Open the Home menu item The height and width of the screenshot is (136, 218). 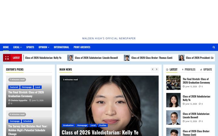pos(6,47)
